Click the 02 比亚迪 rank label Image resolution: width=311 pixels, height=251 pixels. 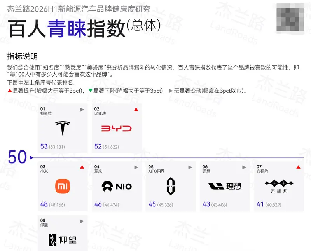100,111
